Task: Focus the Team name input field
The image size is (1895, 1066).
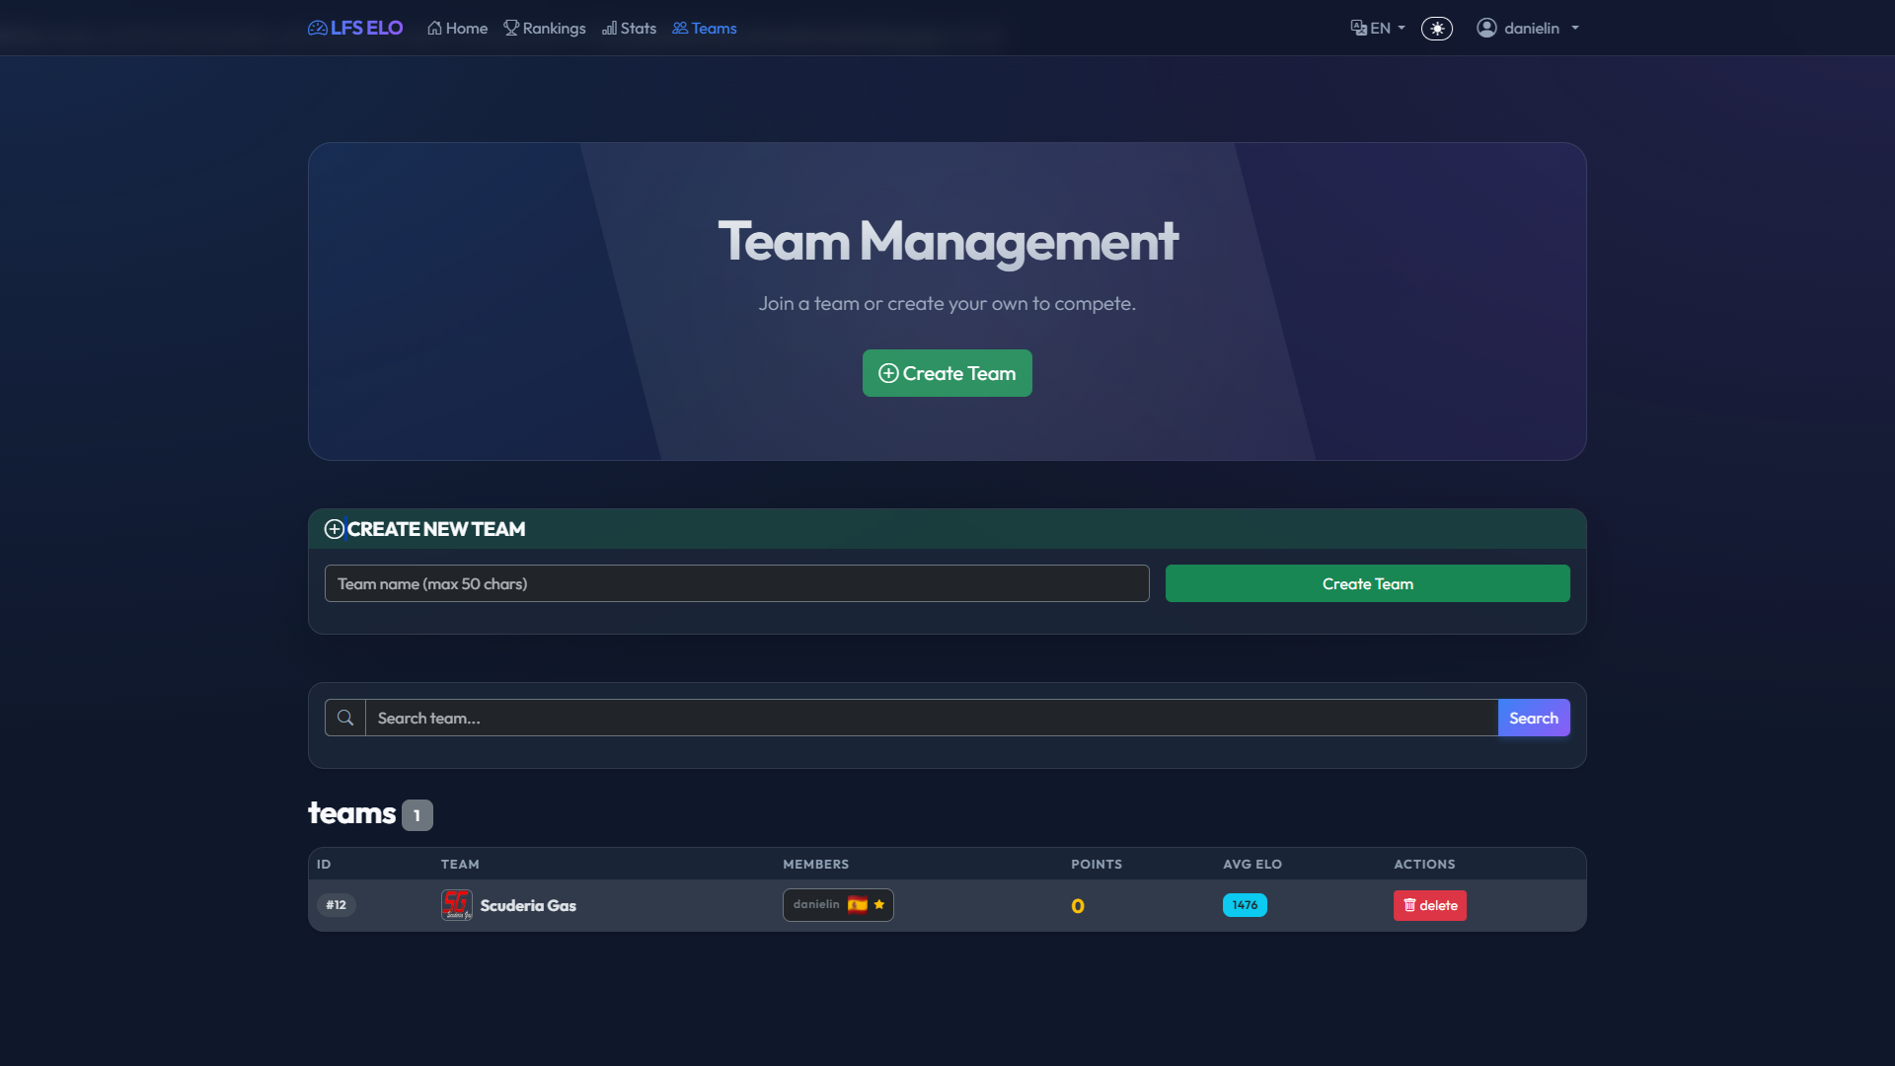Action: [x=736, y=583]
